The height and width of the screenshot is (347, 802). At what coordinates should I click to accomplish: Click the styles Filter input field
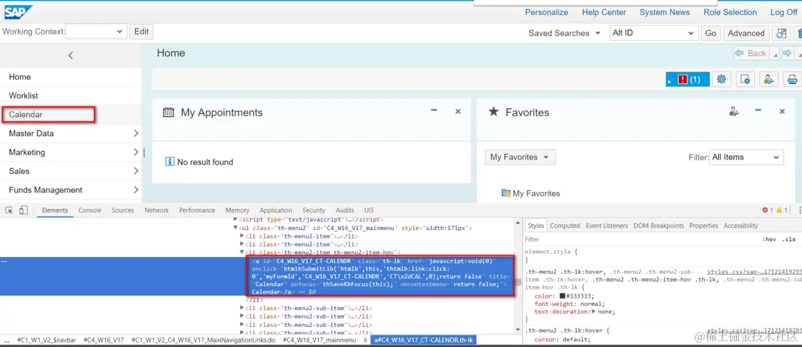coord(640,239)
